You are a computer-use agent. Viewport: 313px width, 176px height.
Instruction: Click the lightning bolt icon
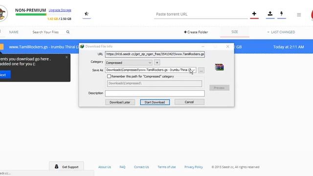pos(282,14)
